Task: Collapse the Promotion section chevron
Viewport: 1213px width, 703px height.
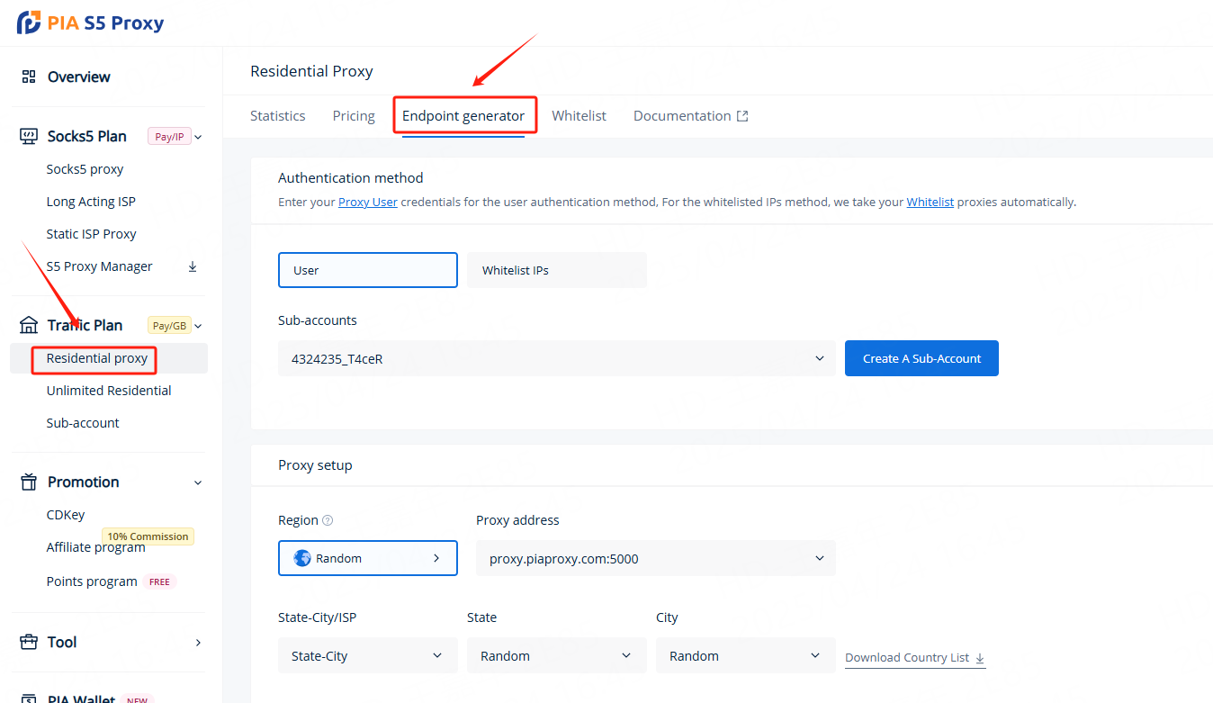Action: click(198, 482)
